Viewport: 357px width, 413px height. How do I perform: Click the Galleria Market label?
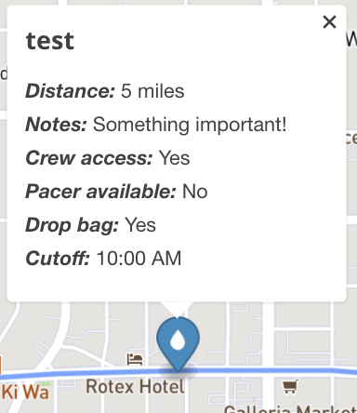290,408
